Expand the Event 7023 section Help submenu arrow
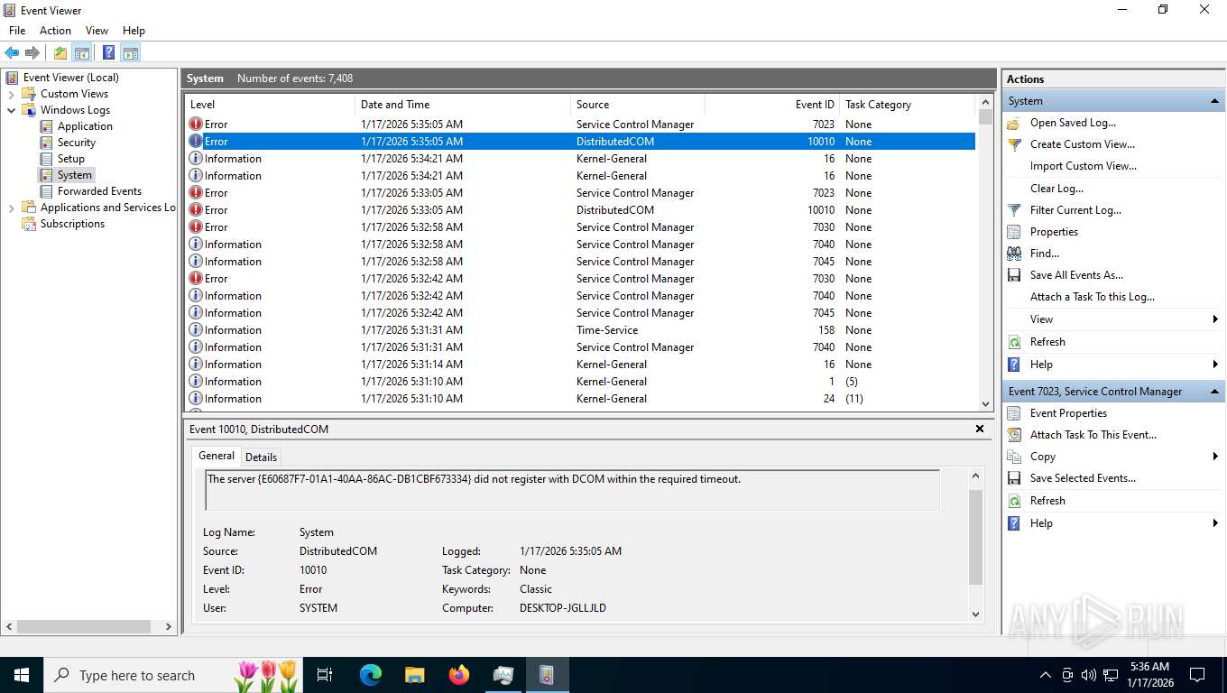 click(1215, 523)
